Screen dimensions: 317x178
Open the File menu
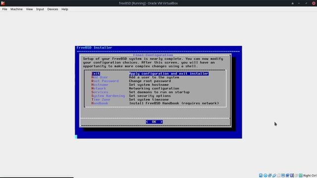[4, 9]
